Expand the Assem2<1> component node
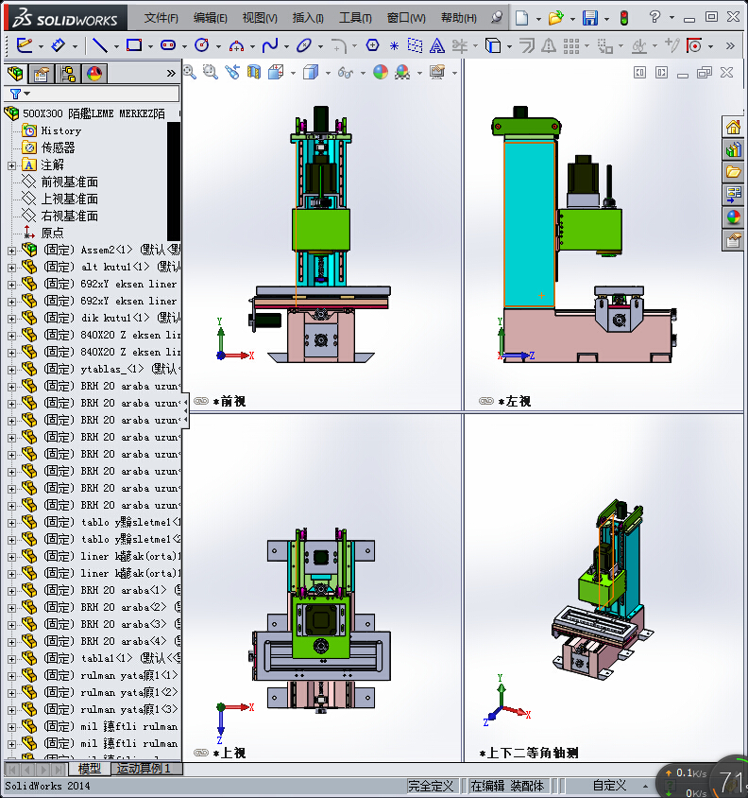Screen dimensions: 748x798 11,251
